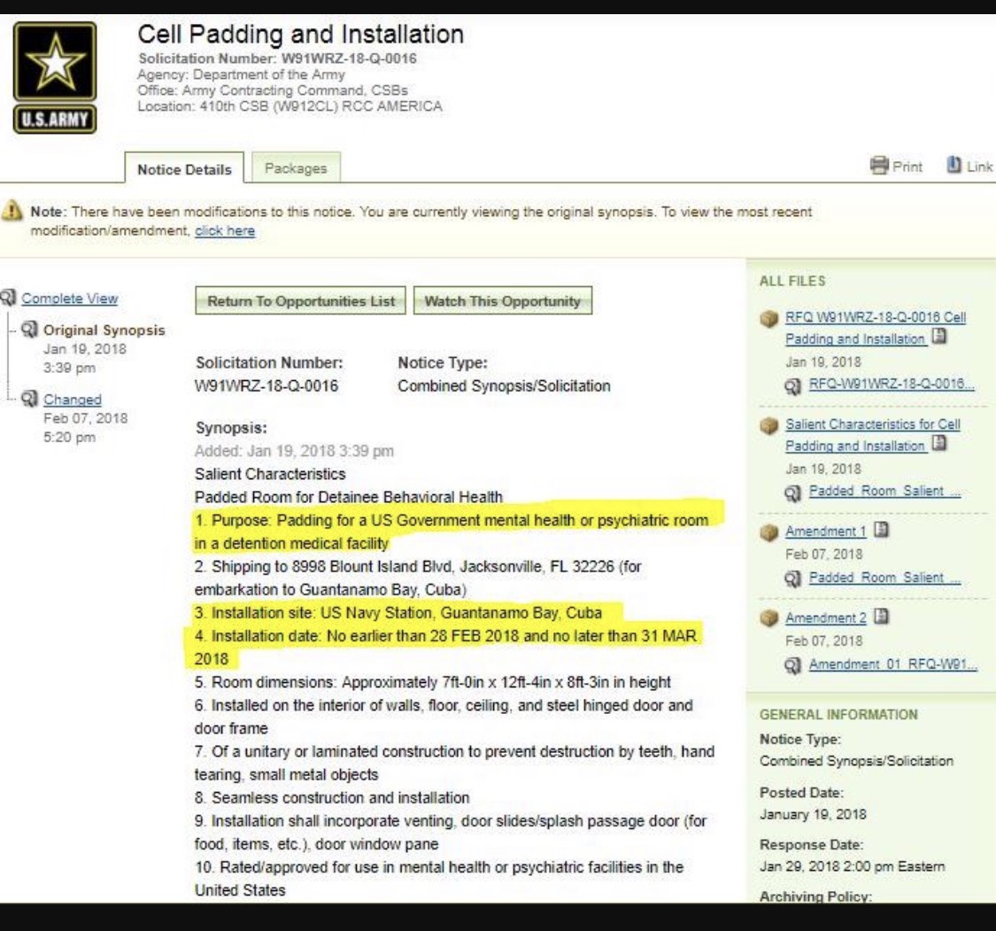The height and width of the screenshot is (931, 996).
Task: Open the Changed version entry
Action: coord(73,400)
